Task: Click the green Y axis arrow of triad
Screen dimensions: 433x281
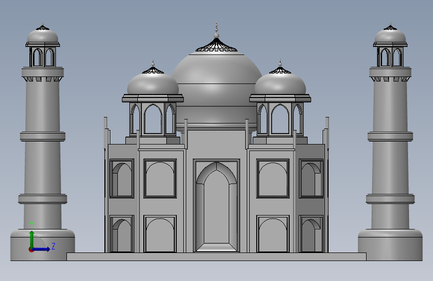Action: (32, 239)
